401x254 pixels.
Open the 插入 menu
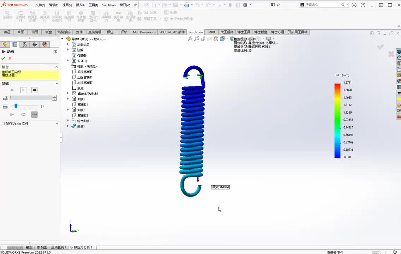coord(80,5)
